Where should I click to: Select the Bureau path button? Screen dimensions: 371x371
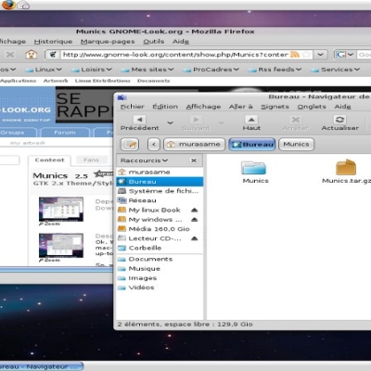(x=252, y=145)
